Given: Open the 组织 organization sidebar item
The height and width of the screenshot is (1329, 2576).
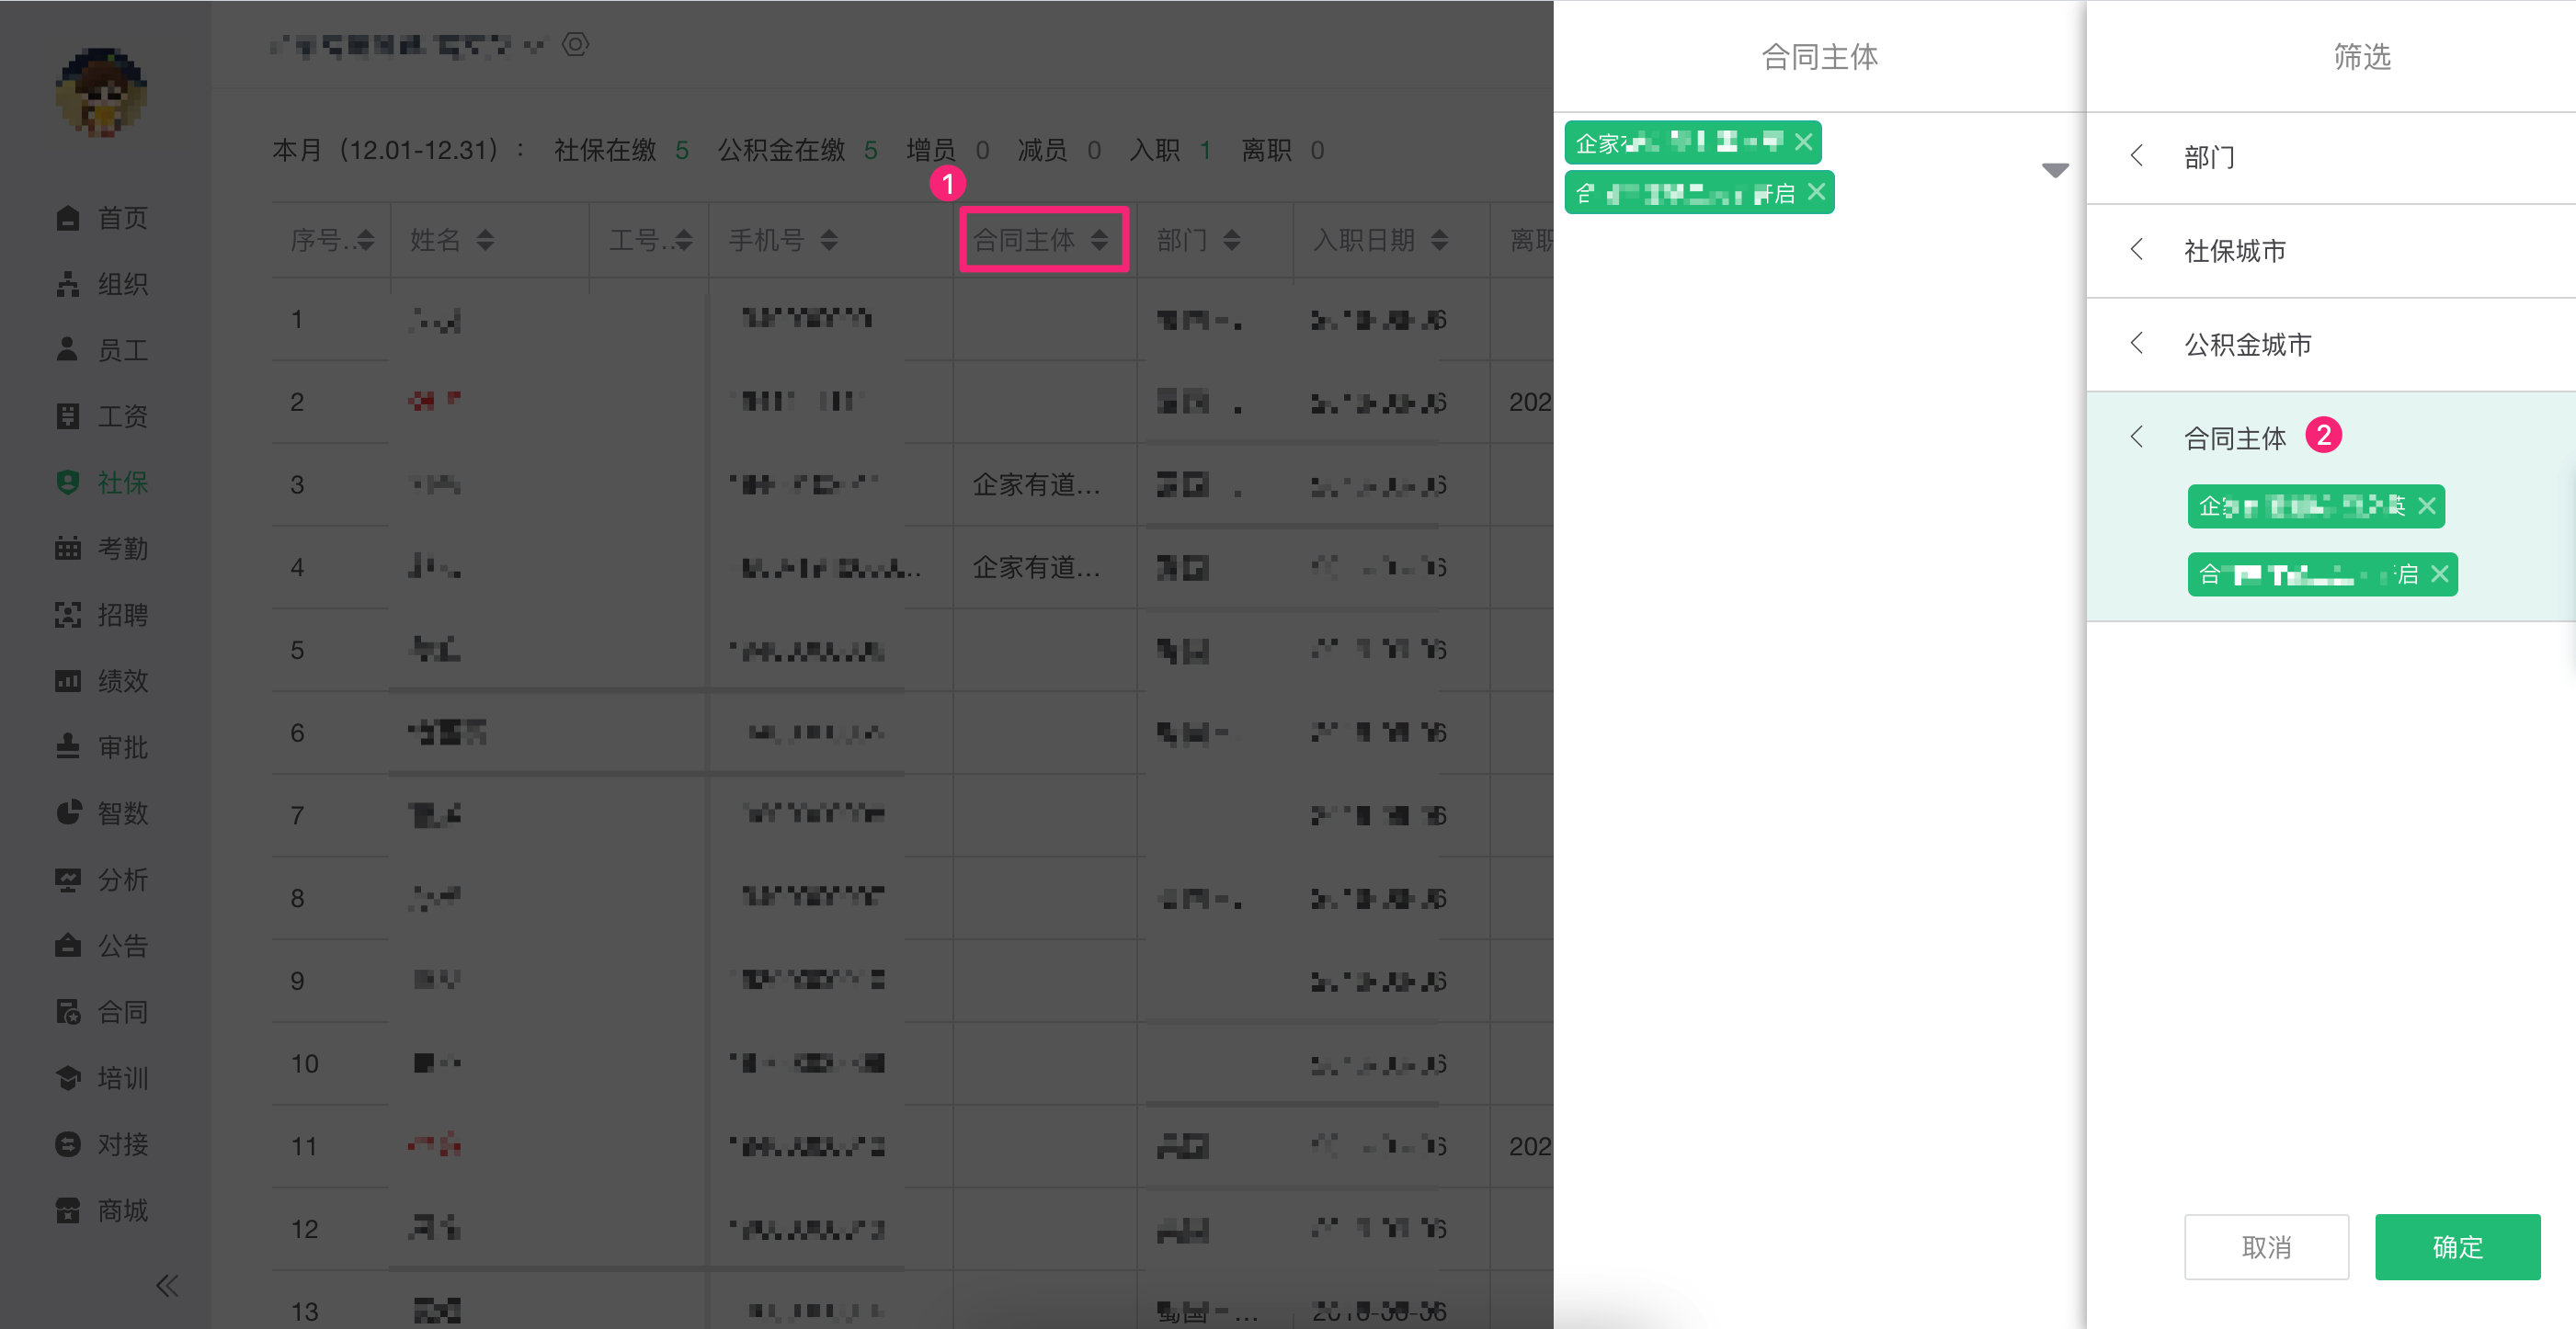Looking at the screenshot, I should [122, 284].
